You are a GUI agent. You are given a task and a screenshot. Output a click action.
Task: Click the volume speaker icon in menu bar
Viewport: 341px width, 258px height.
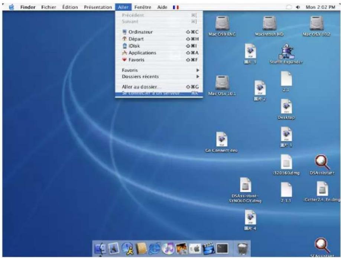(x=298, y=7)
